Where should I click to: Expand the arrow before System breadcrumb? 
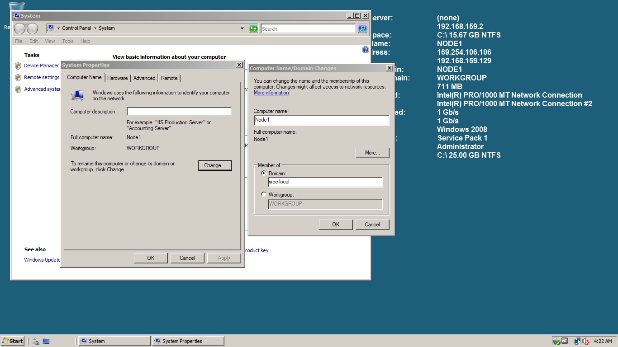[x=95, y=28]
